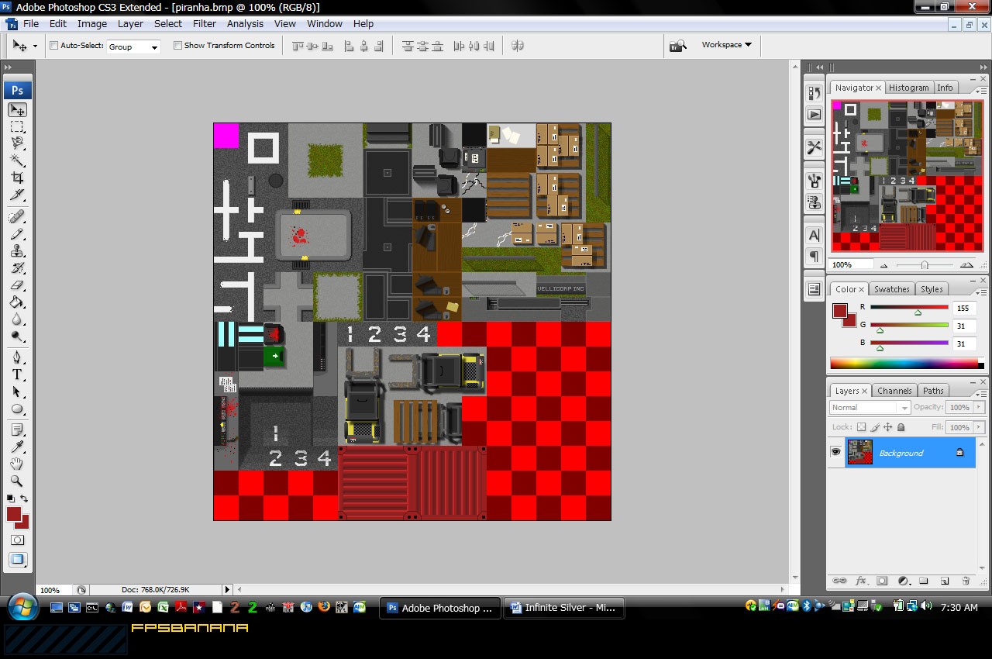This screenshot has width=992, height=659.
Task: Select the Lasso tool
Action: point(17,143)
